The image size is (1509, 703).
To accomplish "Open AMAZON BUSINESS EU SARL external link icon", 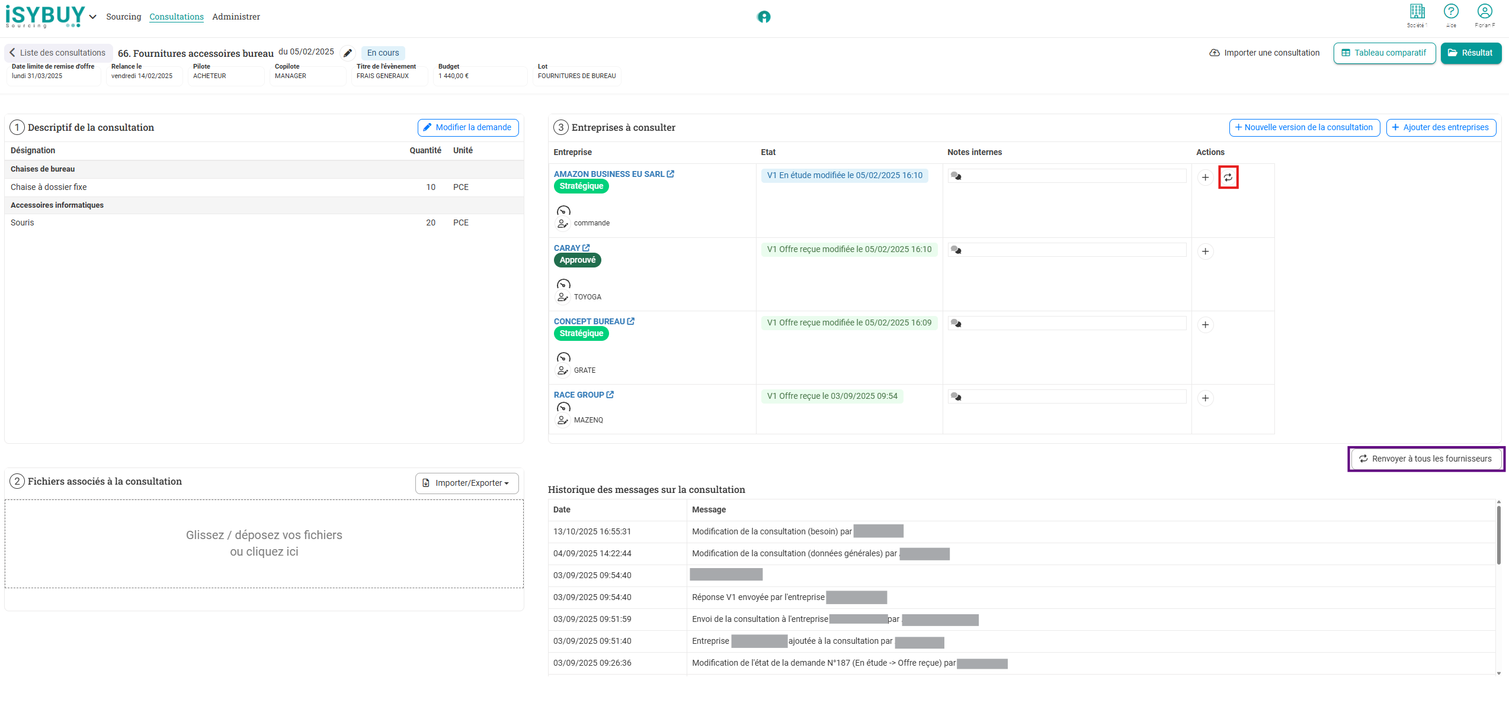I will (671, 174).
